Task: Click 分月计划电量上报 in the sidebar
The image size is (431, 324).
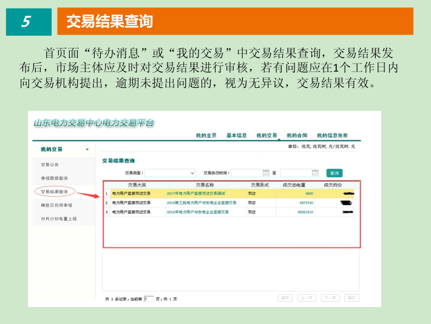Action: coord(58,219)
